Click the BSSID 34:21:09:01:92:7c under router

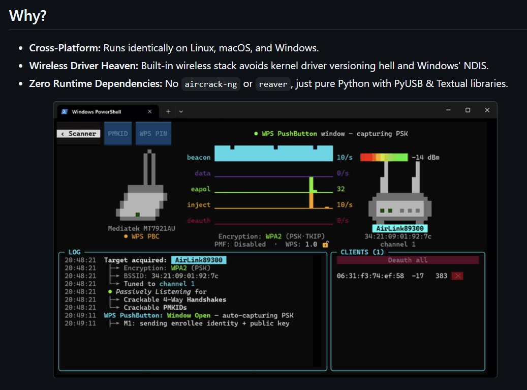pos(398,236)
